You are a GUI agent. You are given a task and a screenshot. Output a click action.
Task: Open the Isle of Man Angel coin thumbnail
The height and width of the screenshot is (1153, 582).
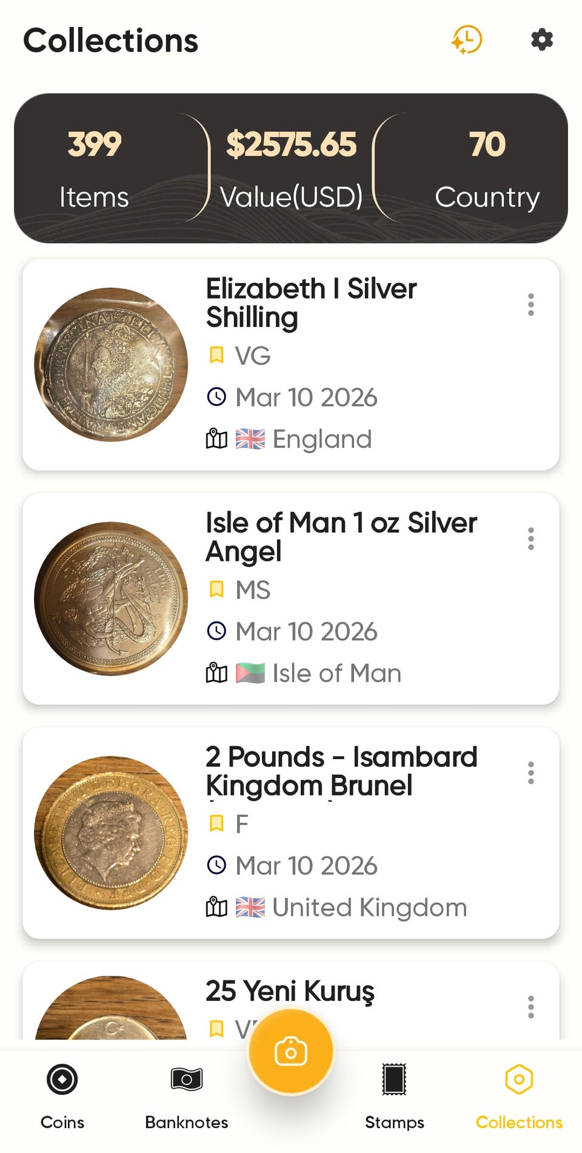[111, 599]
